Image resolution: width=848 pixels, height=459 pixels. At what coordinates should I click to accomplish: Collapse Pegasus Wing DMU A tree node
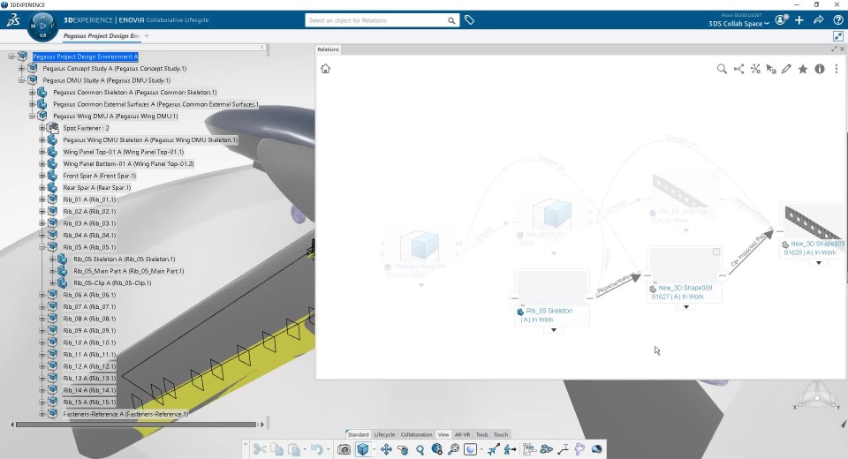click(x=32, y=116)
